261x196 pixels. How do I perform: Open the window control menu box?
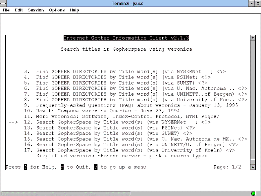tap(3, 3)
